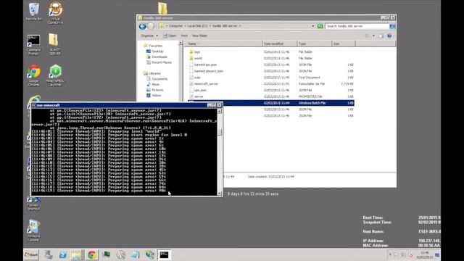
Task: Click the run-minecraft console system menu icon
Action: tap(34, 105)
